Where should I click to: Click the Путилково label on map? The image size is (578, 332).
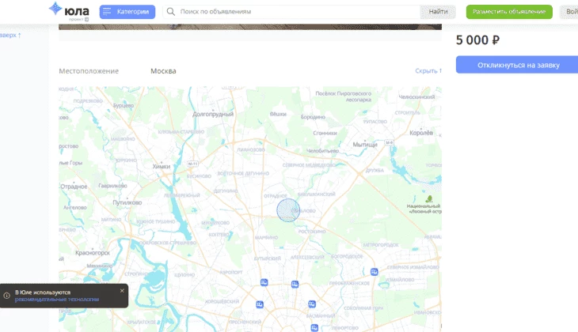pos(127,202)
